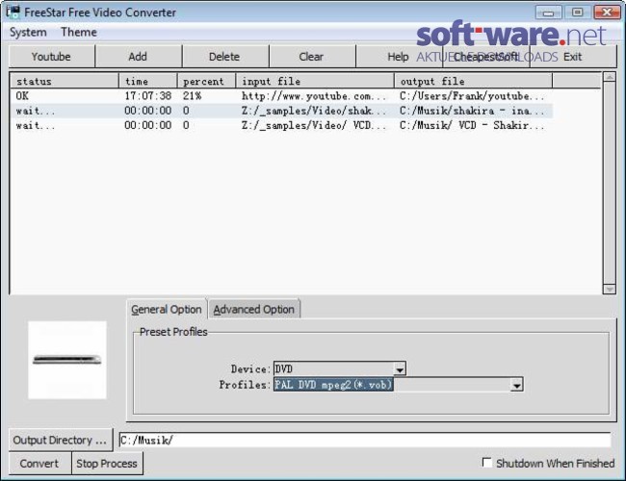Select the C:/Musik/shakira output file cell
The height and width of the screenshot is (481, 626).
[472, 111]
